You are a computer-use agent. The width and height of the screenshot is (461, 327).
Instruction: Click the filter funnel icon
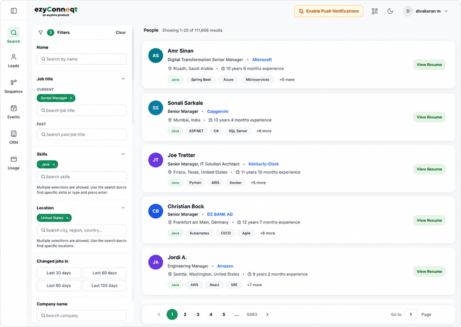coord(41,32)
